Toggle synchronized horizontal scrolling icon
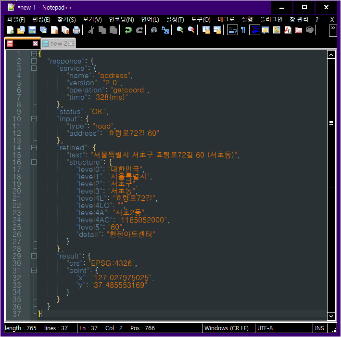This screenshot has height=337, width=341. click(217, 30)
